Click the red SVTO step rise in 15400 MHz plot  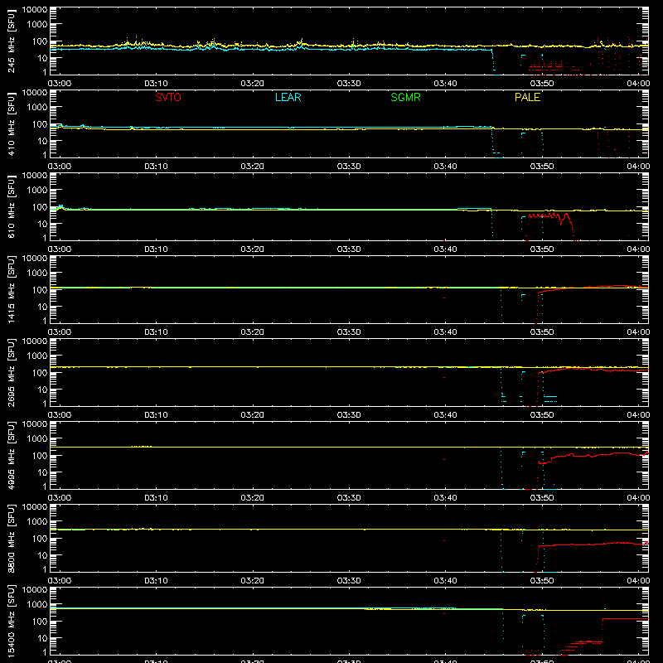coord(603,630)
